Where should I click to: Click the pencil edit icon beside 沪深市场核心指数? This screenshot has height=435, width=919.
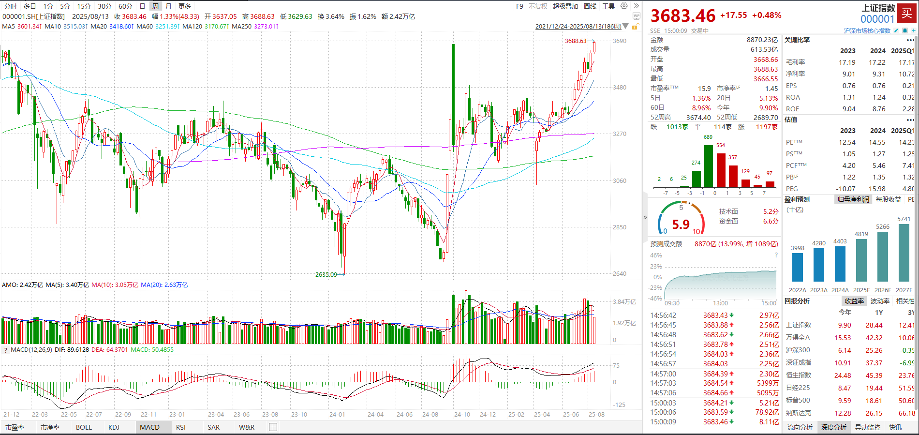pyautogui.click(x=896, y=30)
